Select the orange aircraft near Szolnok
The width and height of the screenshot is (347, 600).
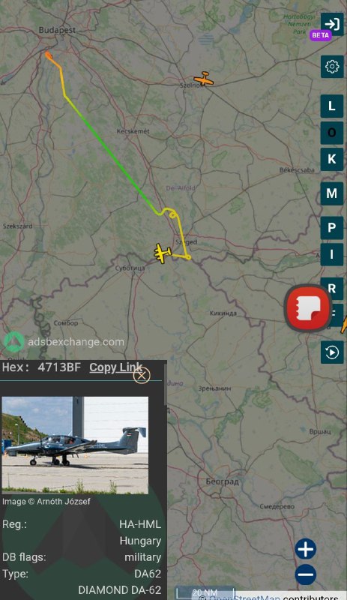pyautogui.click(x=204, y=79)
